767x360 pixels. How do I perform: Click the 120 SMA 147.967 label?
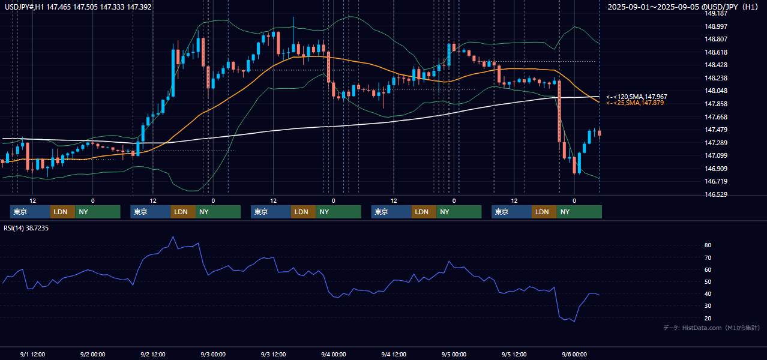click(x=637, y=97)
